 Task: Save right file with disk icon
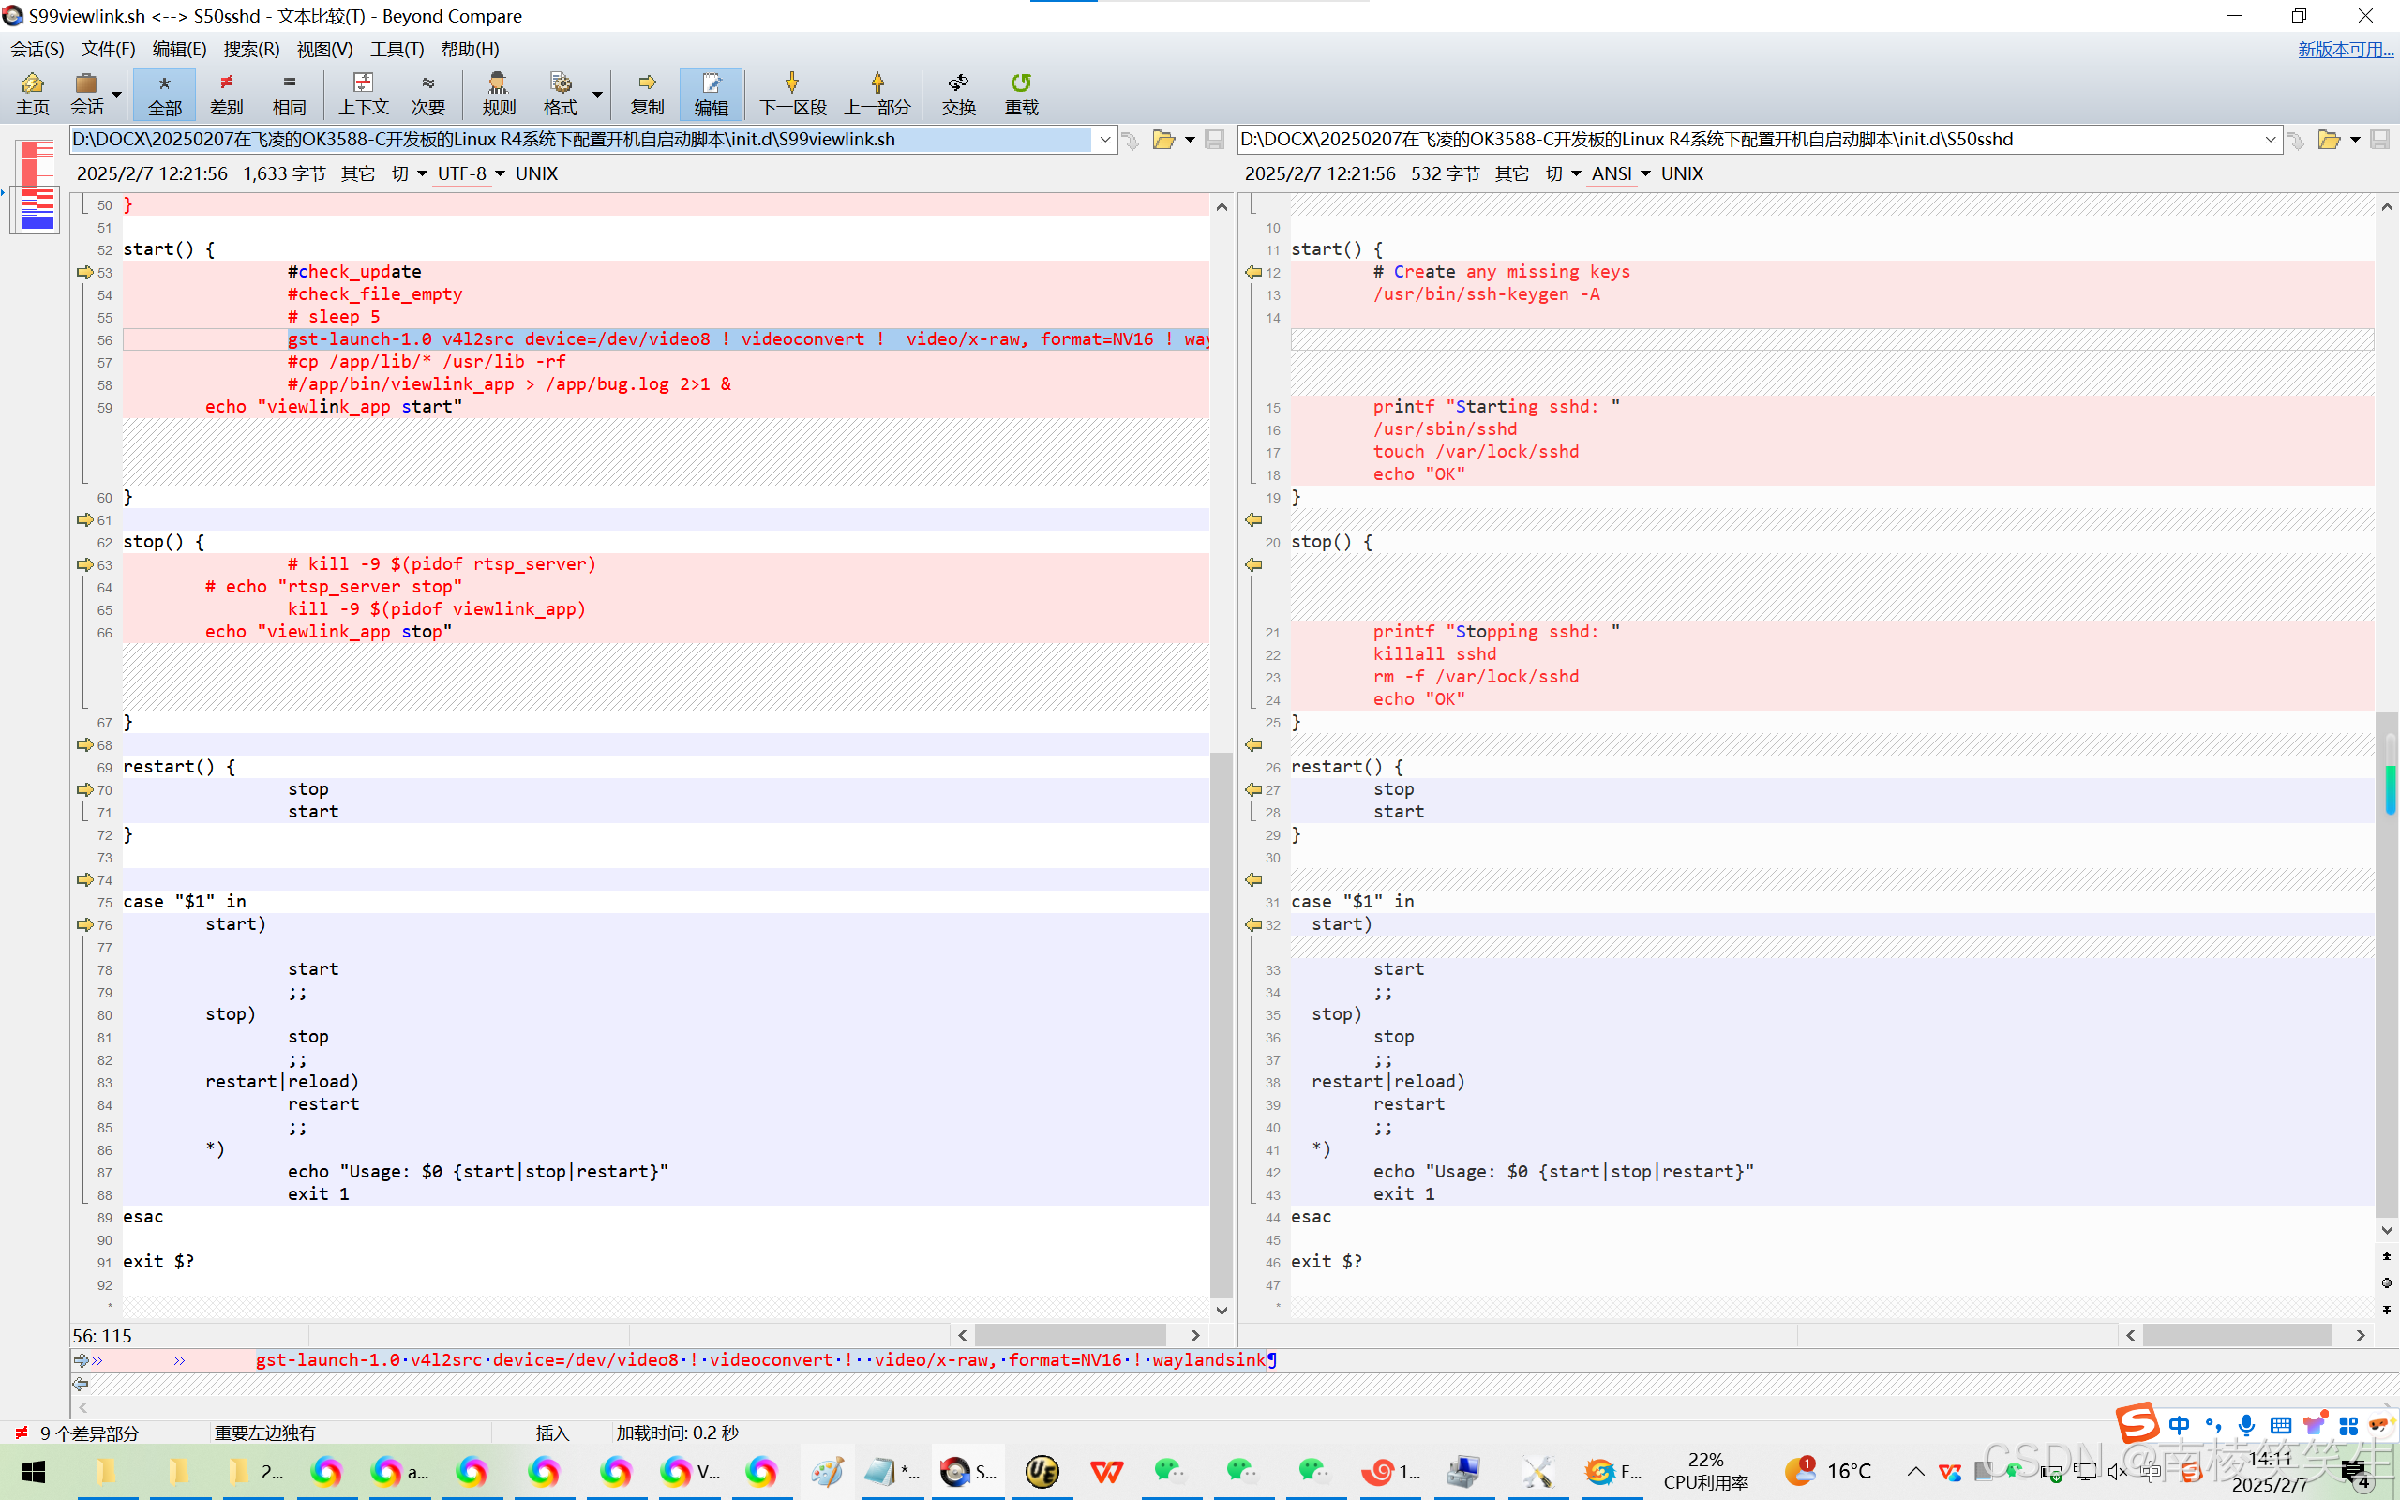(2379, 140)
